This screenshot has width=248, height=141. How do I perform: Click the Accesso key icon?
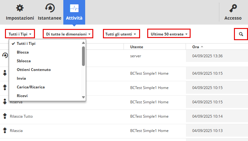click(x=233, y=8)
